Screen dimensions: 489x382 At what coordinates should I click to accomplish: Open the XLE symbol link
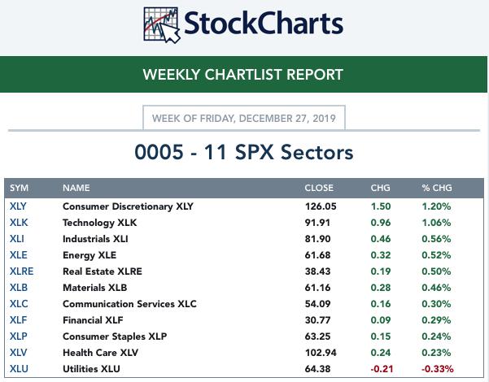click(x=18, y=255)
